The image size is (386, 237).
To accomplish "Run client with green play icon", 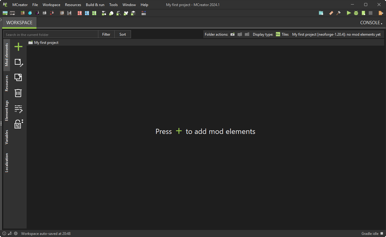I will click(x=349, y=13).
